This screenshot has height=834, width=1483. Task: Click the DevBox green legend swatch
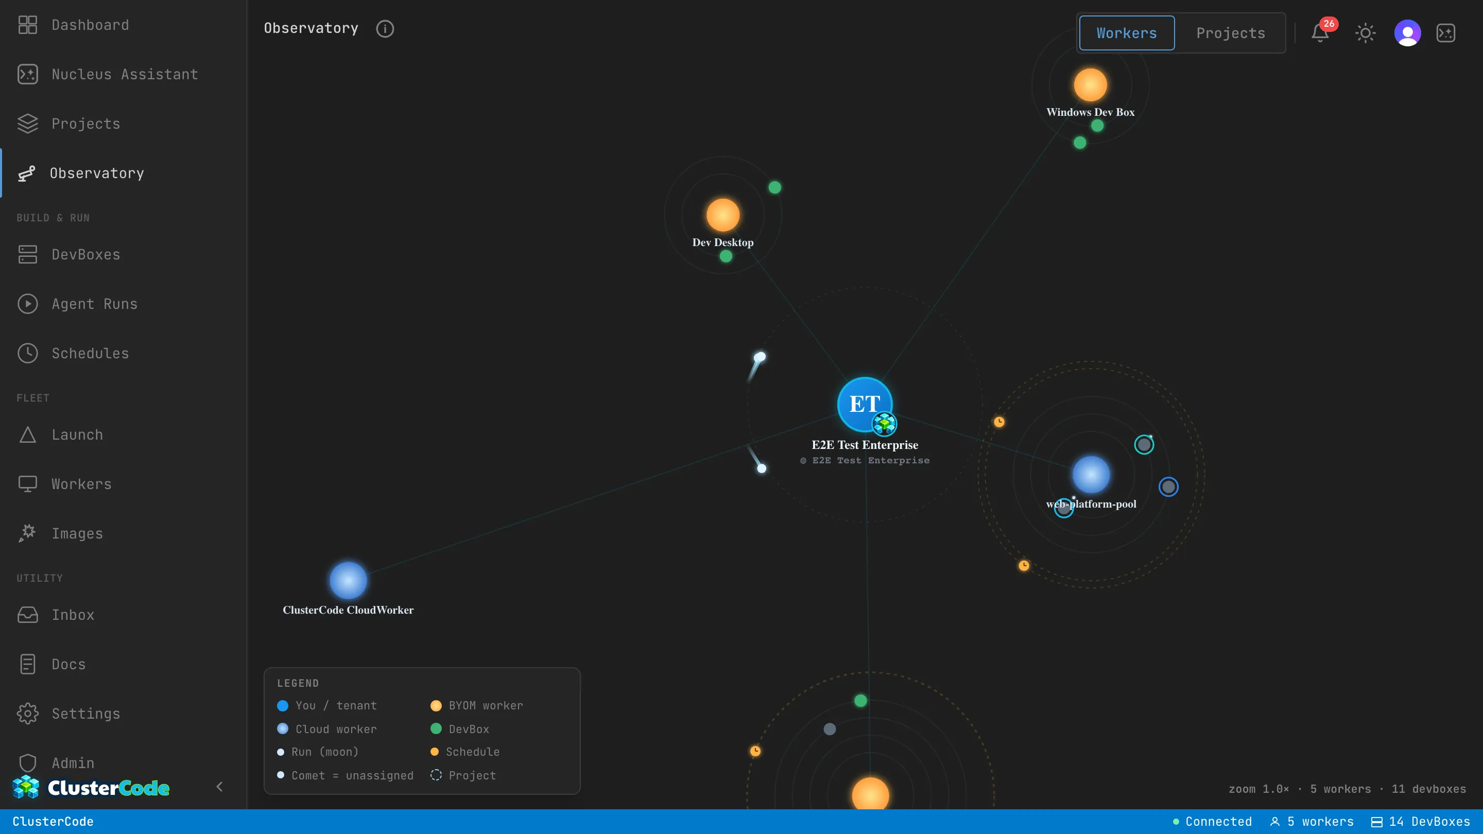click(436, 728)
